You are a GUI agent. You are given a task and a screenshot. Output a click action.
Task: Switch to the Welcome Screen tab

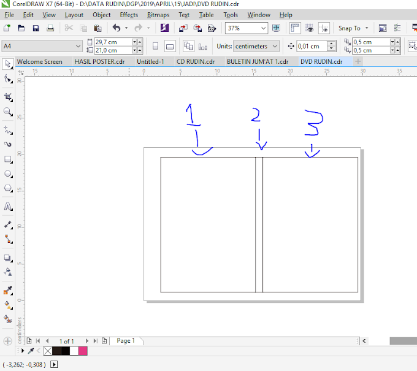tap(40, 62)
